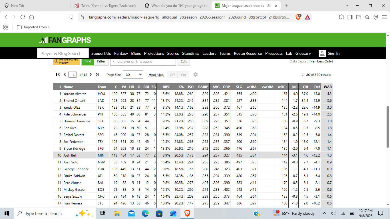Open the Brave Rewards triangle icon

click(x=307, y=17)
